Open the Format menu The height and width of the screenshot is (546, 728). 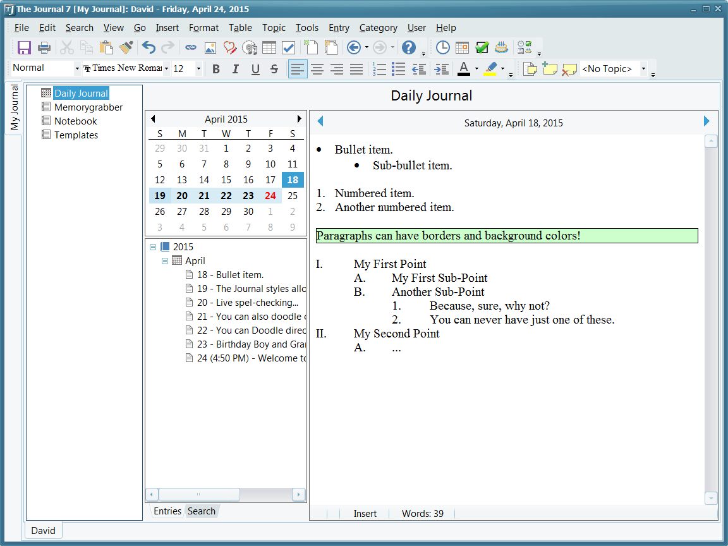[x=203, y=28]
